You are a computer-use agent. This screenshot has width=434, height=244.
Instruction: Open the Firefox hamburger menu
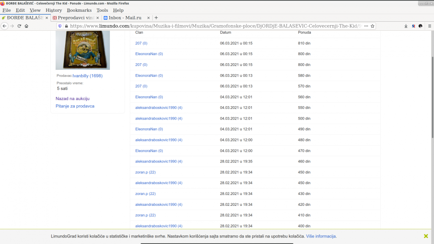429,26
